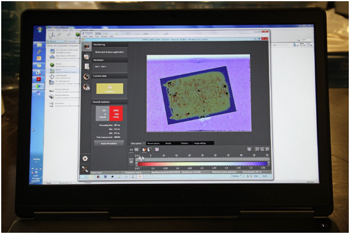Adjust the rainbow distance color range bar
Viewport: 350px width, 234px height.
(202, 164)
